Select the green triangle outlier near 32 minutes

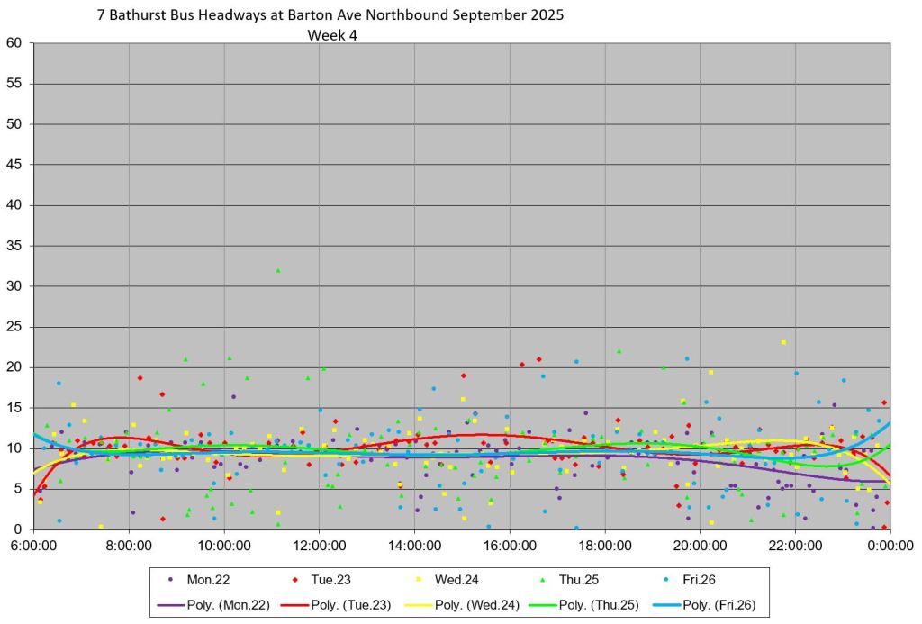coord(278,270)
